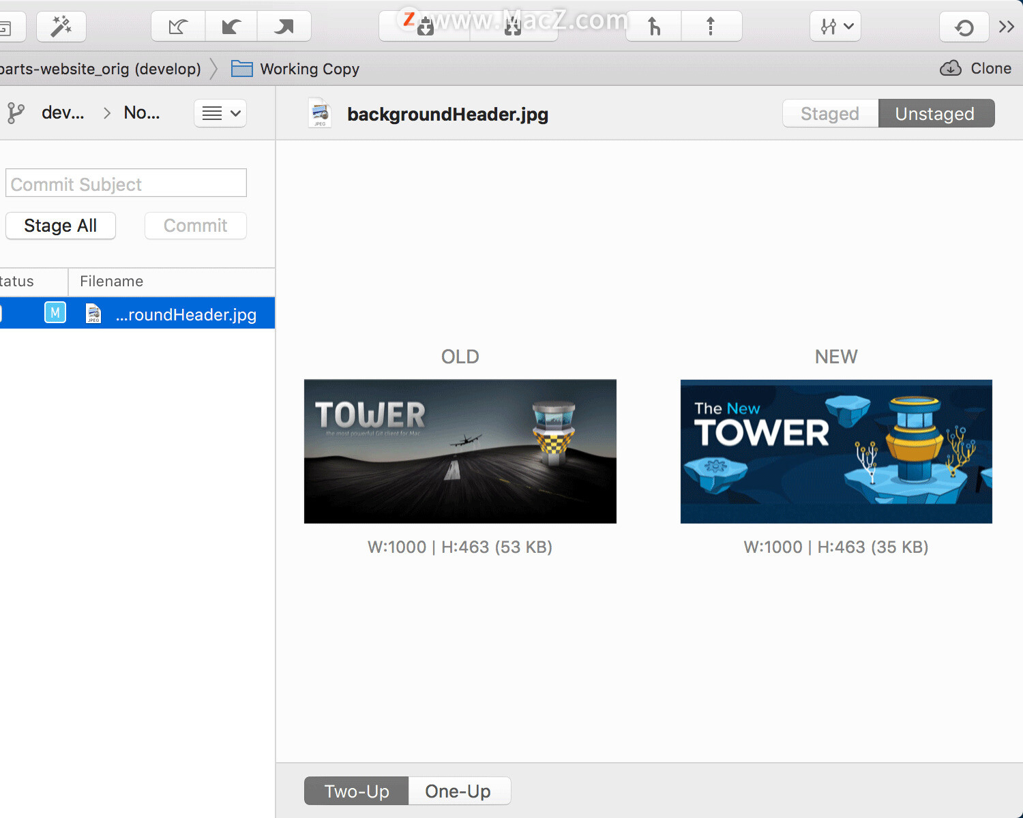
Task: Click the Clone cloud download icon
Action: click(951, 68)
